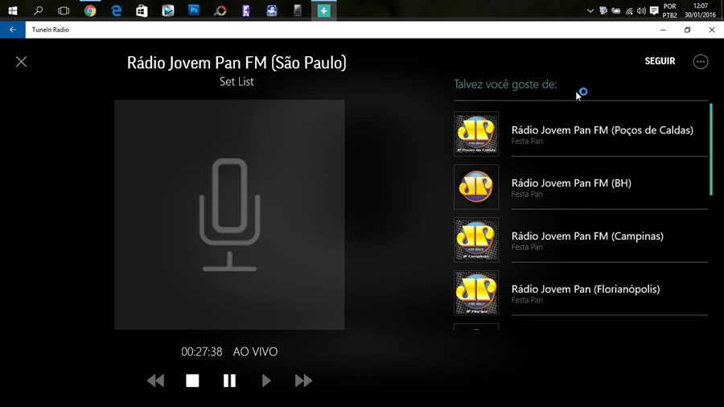Viewport: 724px width, 407px height.
Task: Switch input language POR PTB2
Action: click(669, 10)
